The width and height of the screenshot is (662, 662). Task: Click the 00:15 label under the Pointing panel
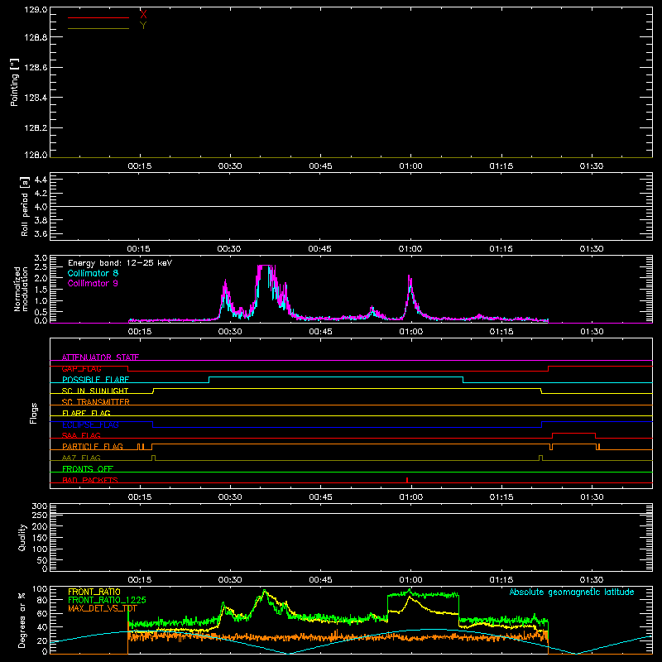tap(140, 166)
